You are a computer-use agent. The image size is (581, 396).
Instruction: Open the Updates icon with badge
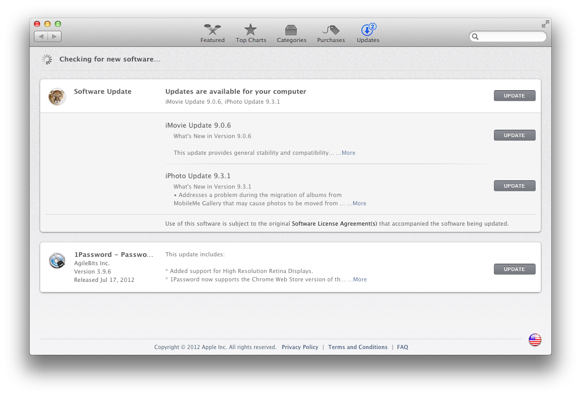[x=368, y=29]
